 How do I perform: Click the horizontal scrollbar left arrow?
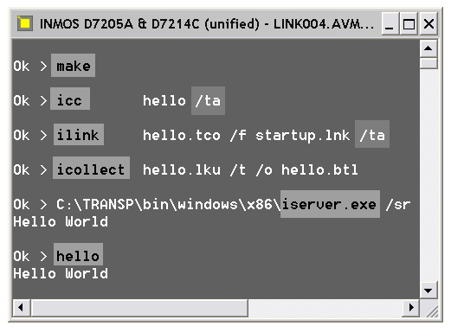click(x=21, y=308)
